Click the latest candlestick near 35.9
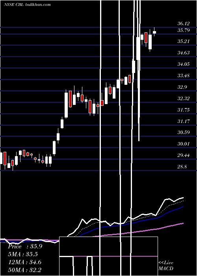Image resolution: width=197 pixels, height=276 pixels. [x=154, y=32]
